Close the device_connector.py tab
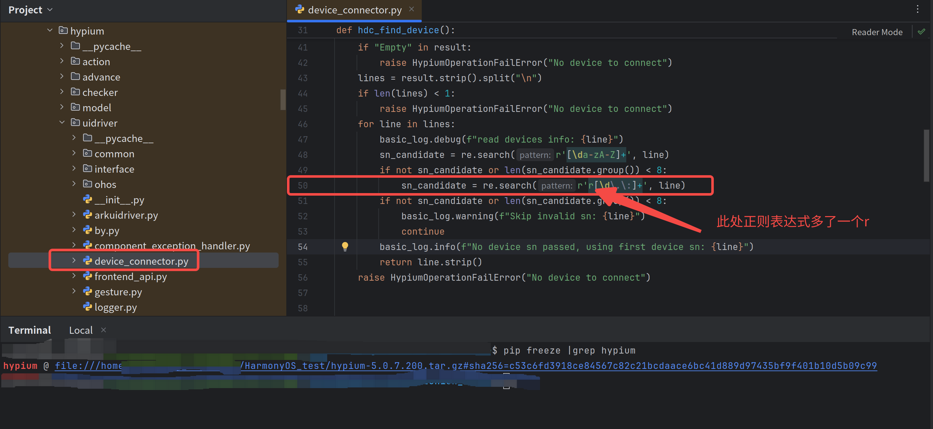933x429 pixels. tap(411, 9)
